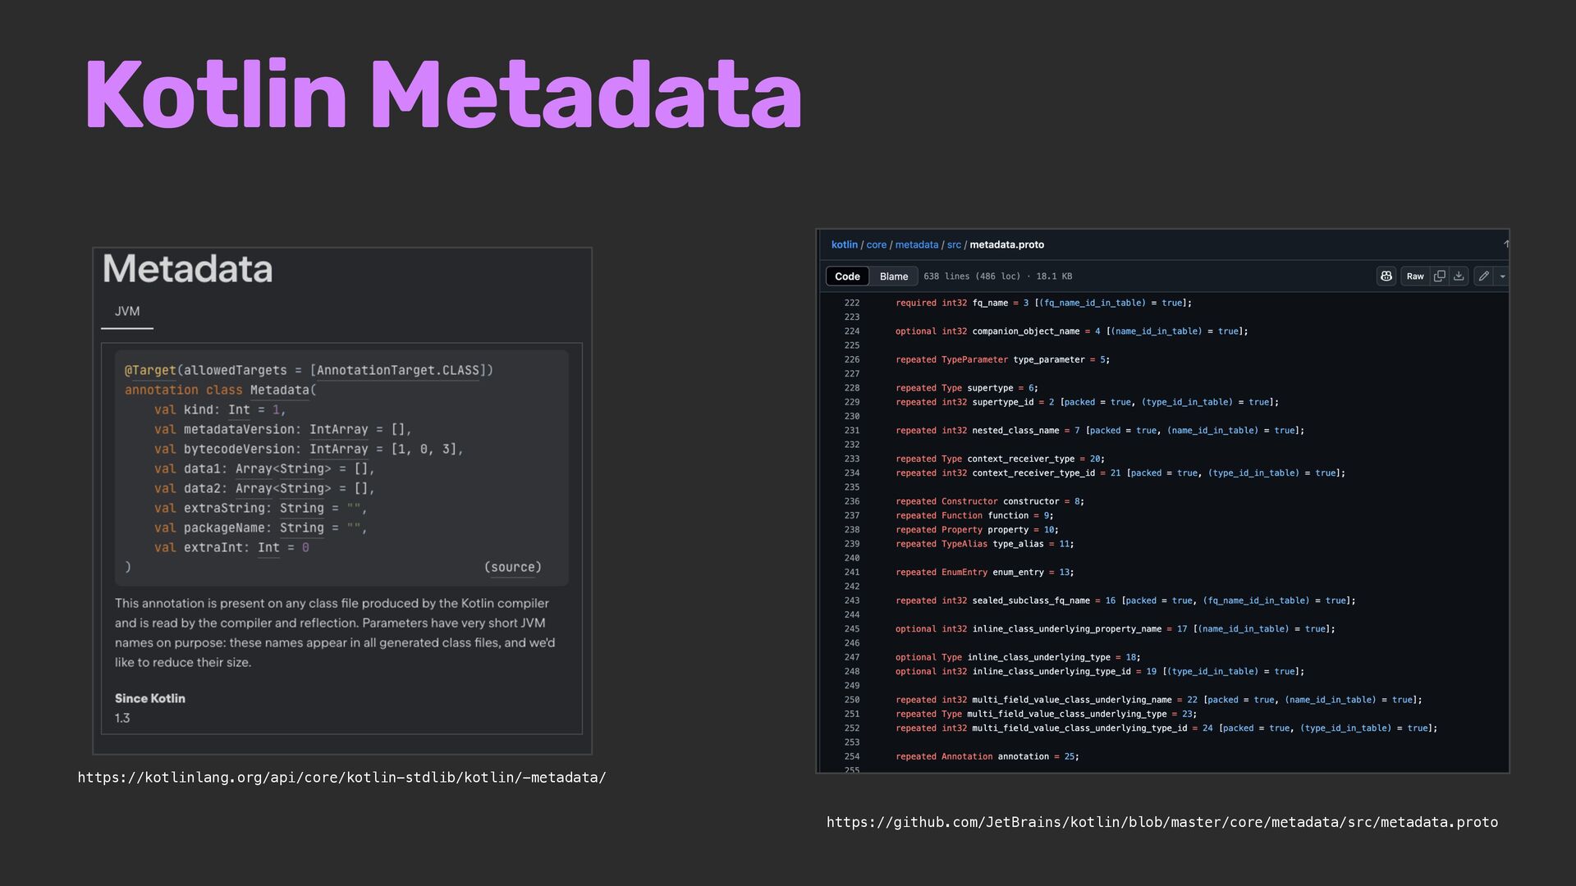The width and height of the screenshot is (1576, 886).
Task: Select the Code view tab
Action: [847, 276]
